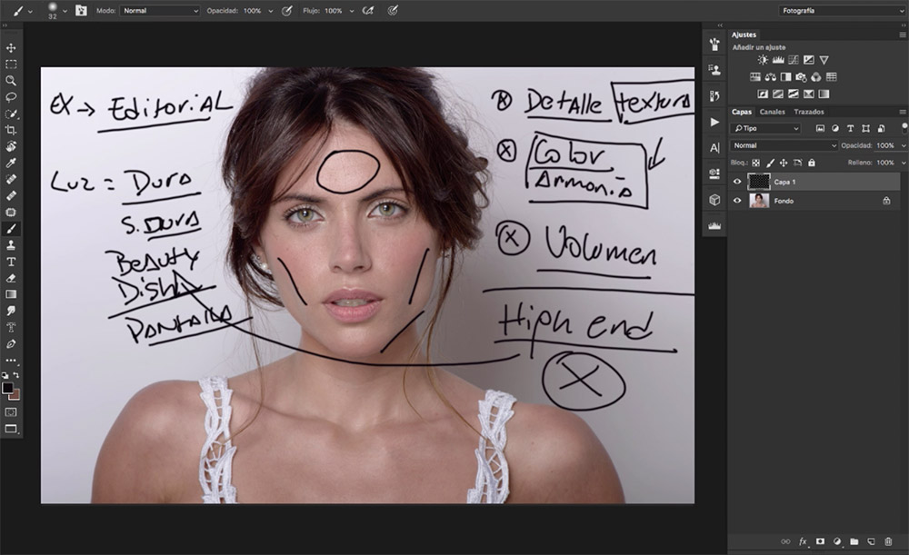This screenshot has height=555, width=909.
Task: Click the foreground color swatch
Action: point(7,388)
